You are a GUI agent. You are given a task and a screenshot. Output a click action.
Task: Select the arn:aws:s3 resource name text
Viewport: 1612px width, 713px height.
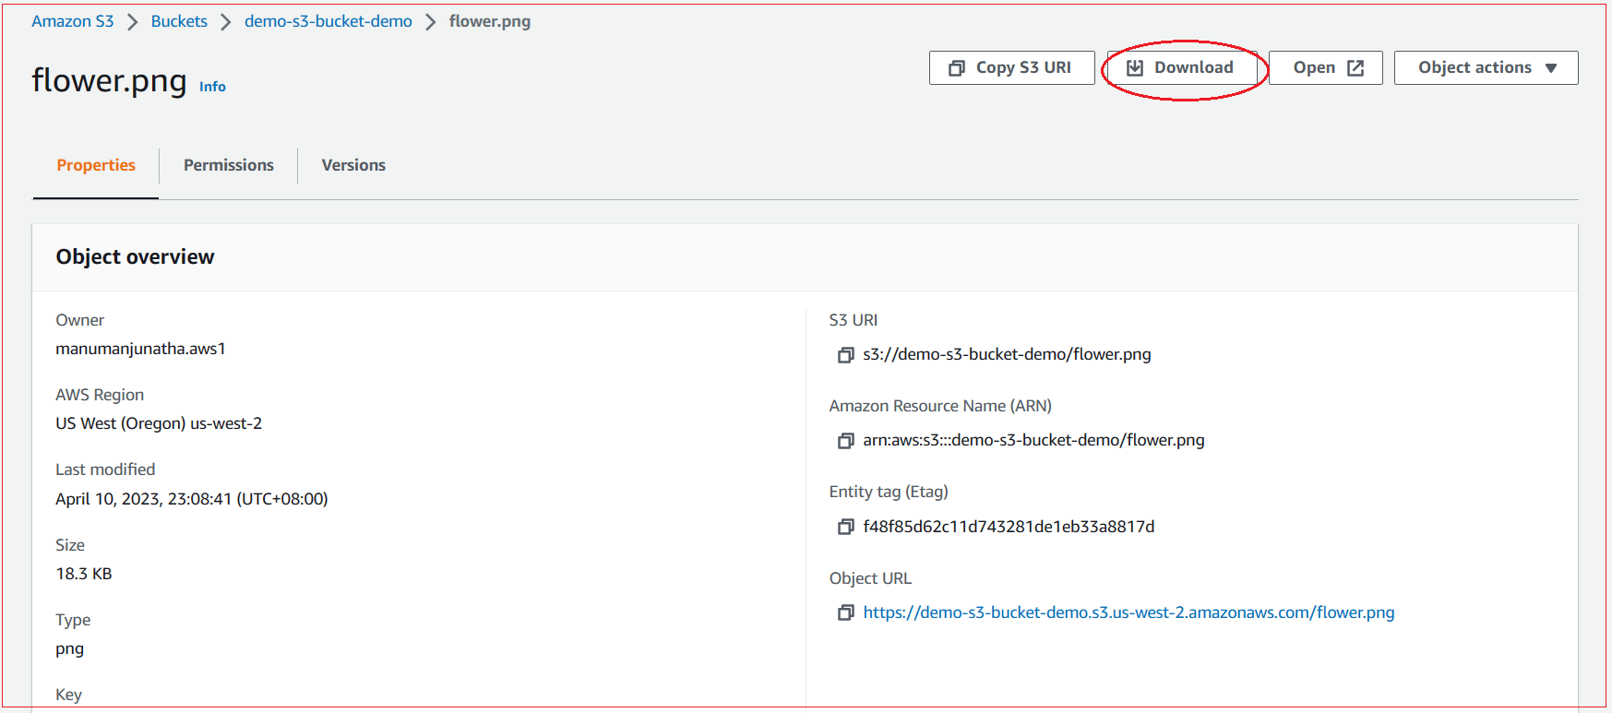pyautogui.click(x=1033, y=440)
